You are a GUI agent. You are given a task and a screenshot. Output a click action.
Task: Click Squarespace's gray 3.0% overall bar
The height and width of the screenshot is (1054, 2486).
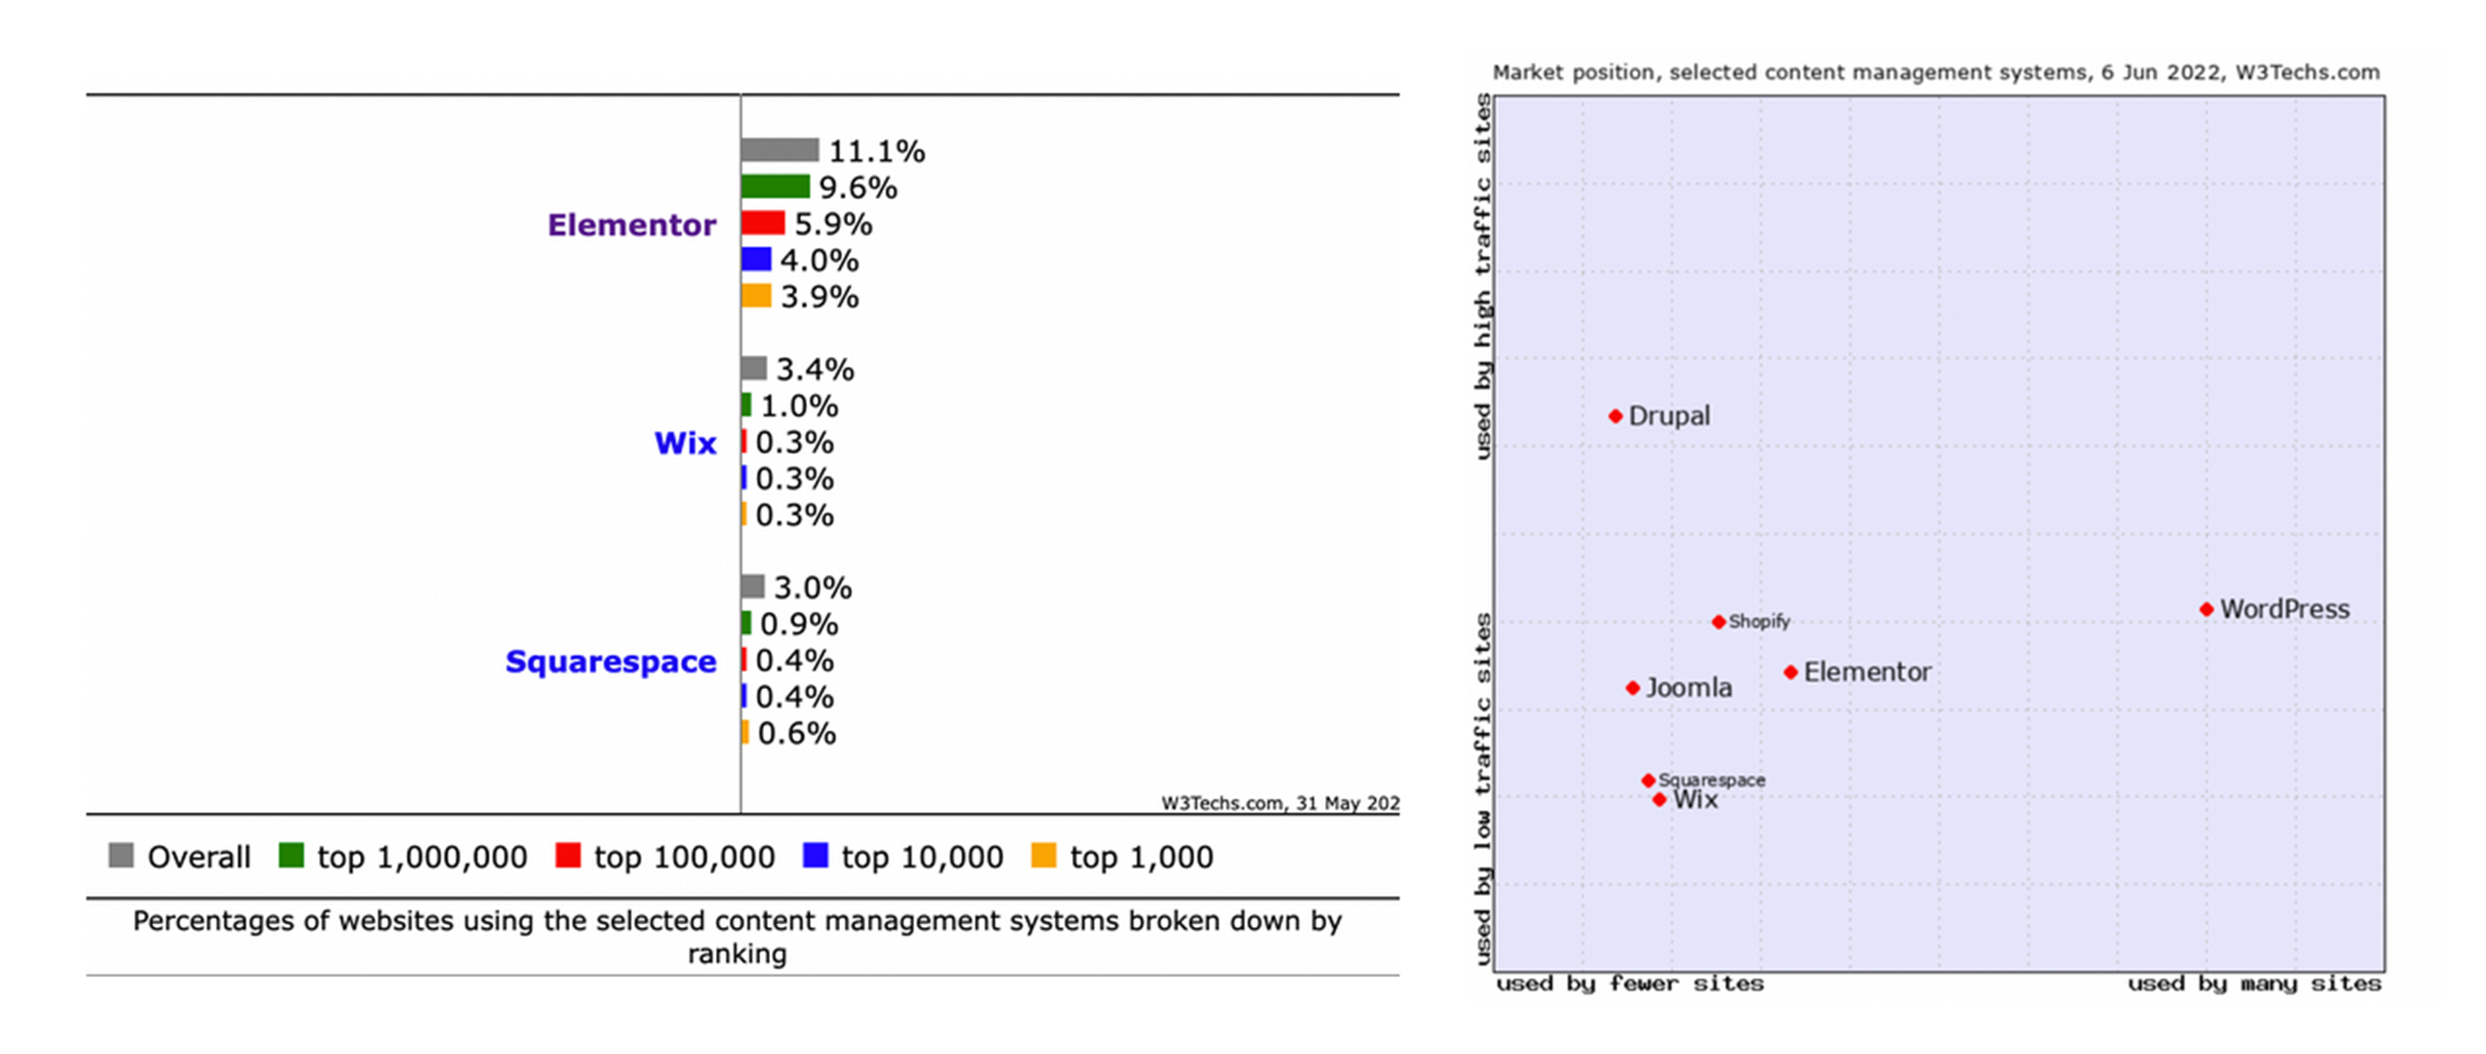click(752, 587)
